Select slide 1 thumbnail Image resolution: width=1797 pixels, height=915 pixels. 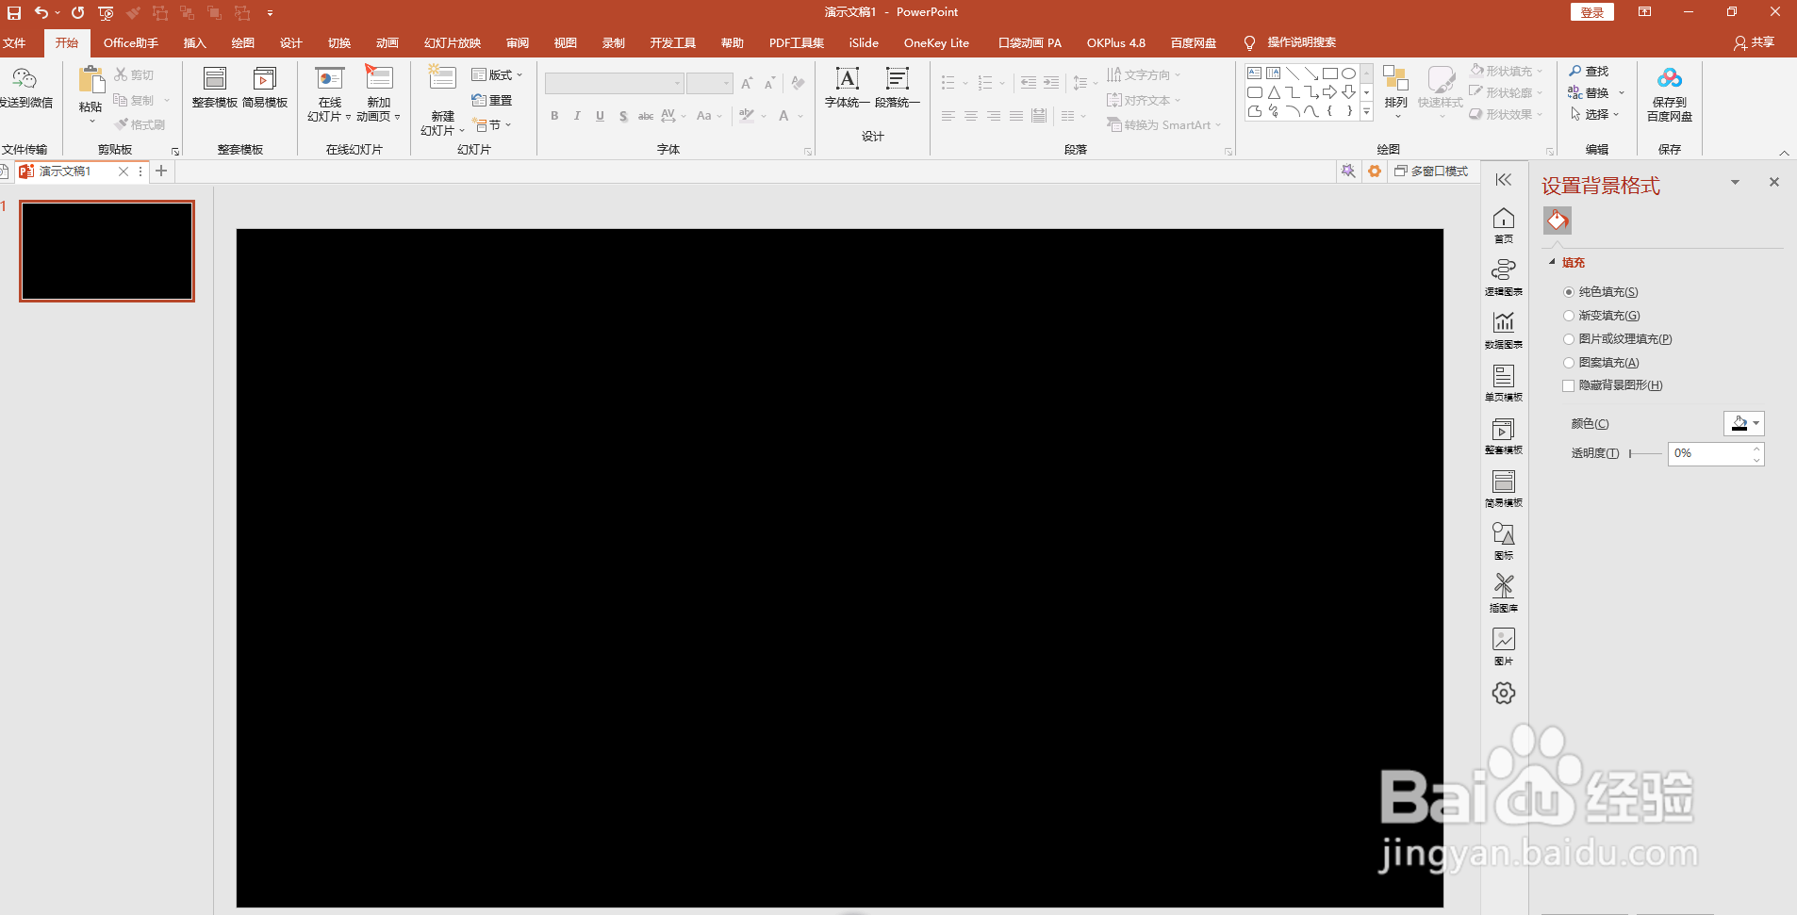tap(107, 251)
